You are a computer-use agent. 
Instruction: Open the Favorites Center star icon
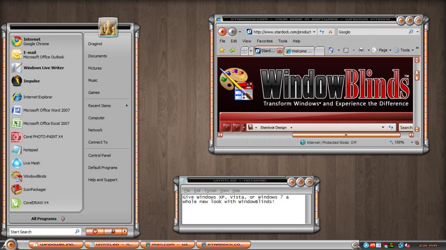222,50
